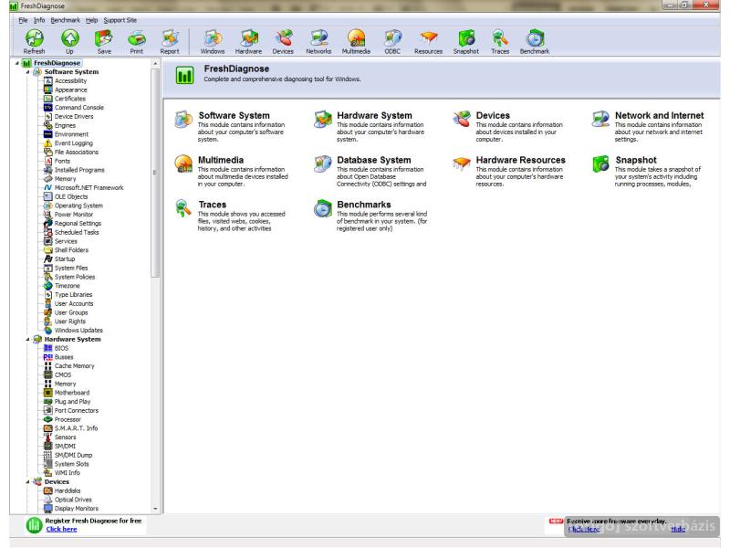Open the Devices module icon in main panel
This screenshot has height=548, width=730.
(x=462, y=120)
